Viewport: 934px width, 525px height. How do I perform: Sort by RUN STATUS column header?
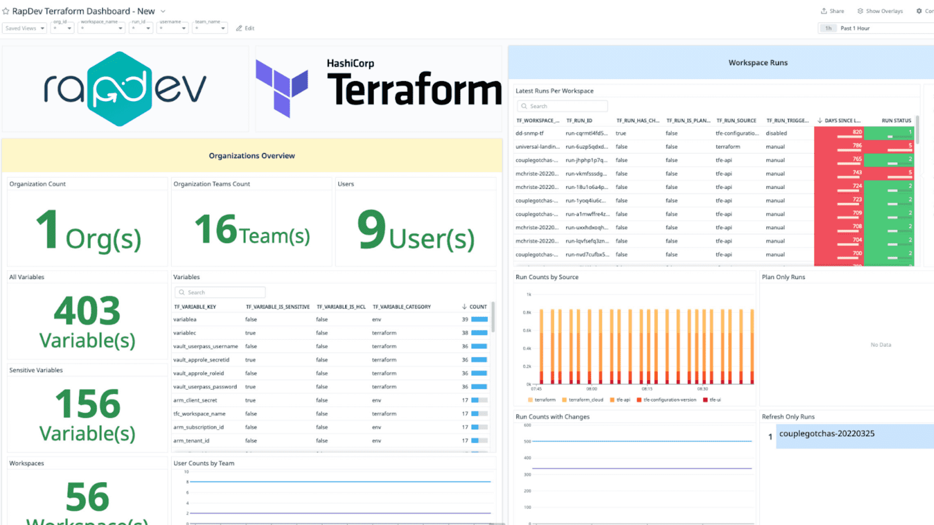(896, 121)
